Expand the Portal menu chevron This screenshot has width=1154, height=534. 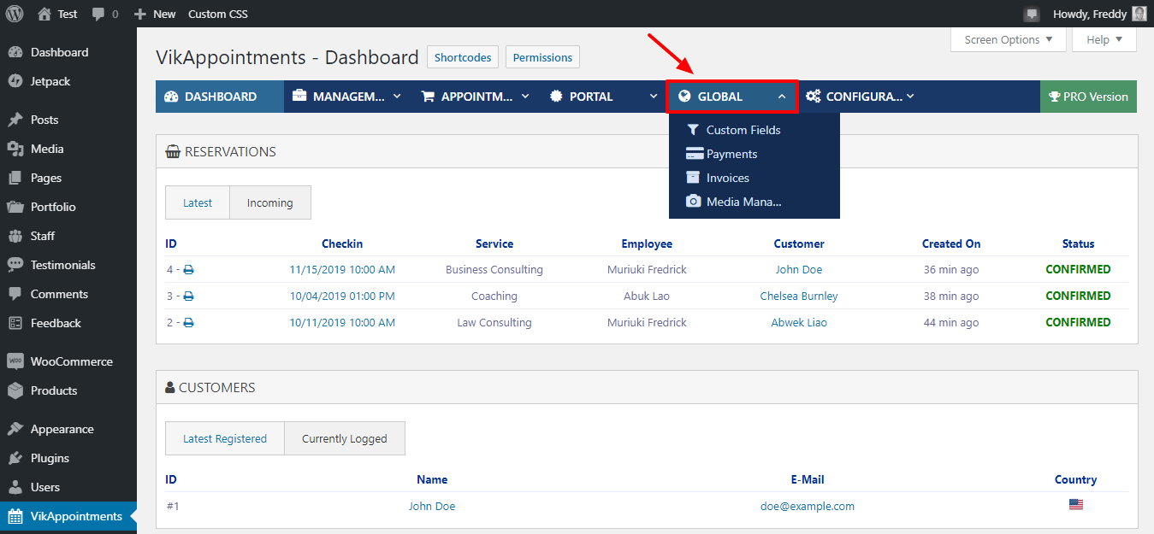[654, 97]
